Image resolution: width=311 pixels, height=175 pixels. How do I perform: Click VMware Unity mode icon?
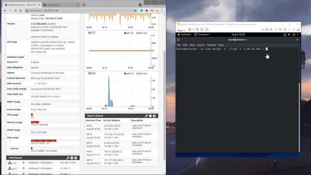(x=207, y=30)
